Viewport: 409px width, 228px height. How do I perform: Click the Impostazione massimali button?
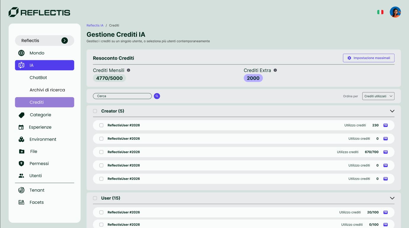coord(368,58)
